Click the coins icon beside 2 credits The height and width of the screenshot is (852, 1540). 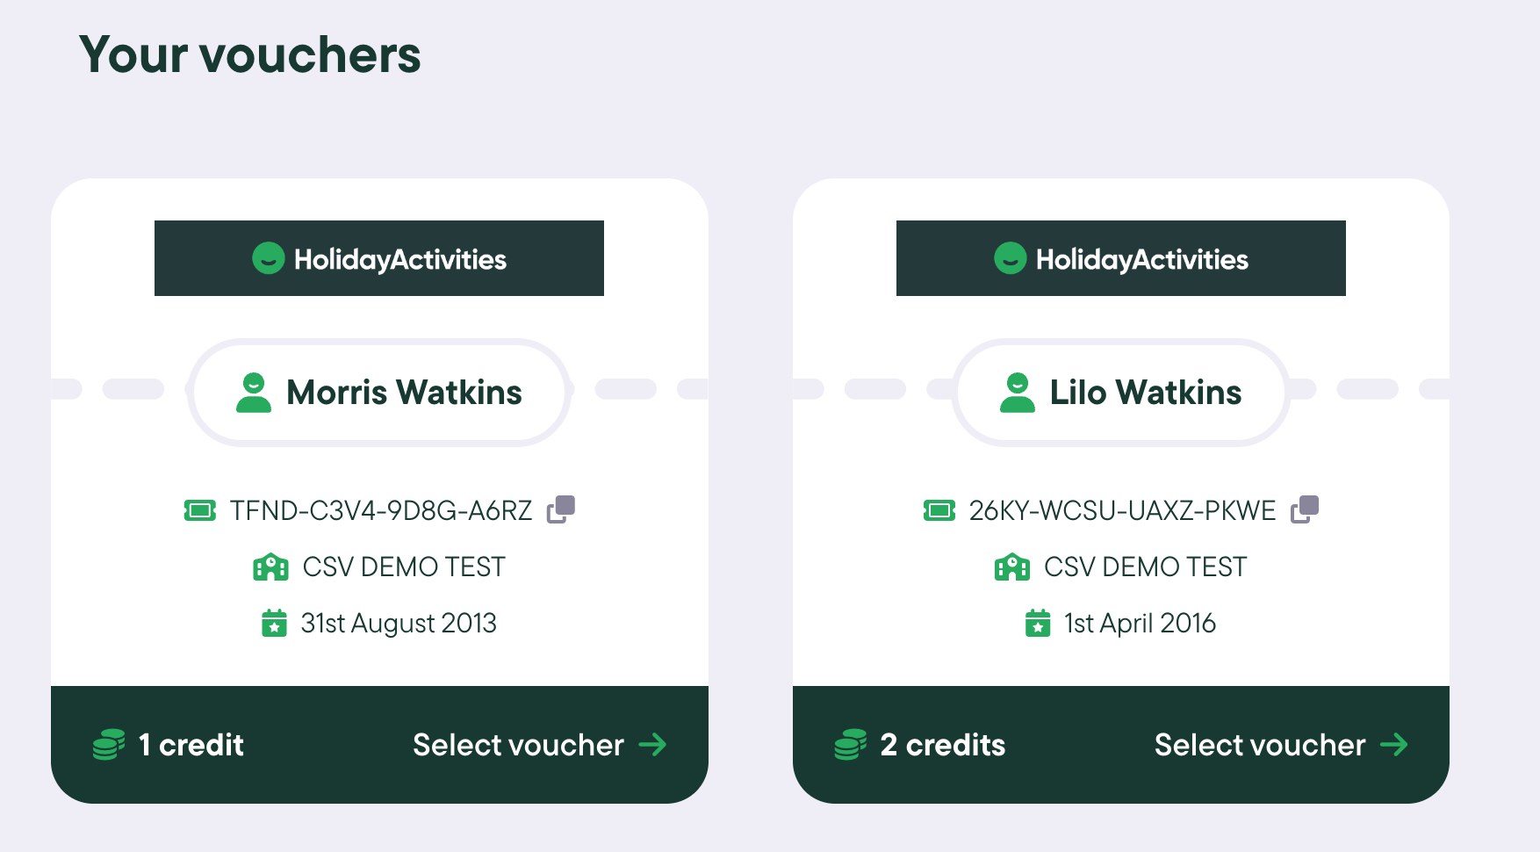[x=851, y=745]
